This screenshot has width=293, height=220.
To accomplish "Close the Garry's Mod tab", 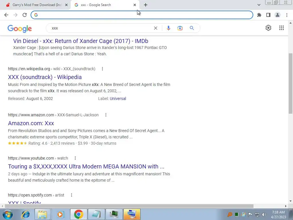I will 66,5.
